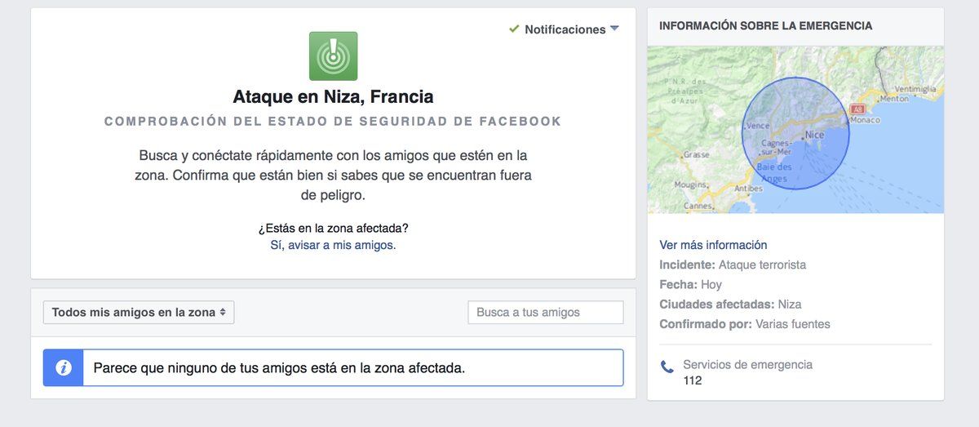Click the Cannes label on the map

[698, 206]
